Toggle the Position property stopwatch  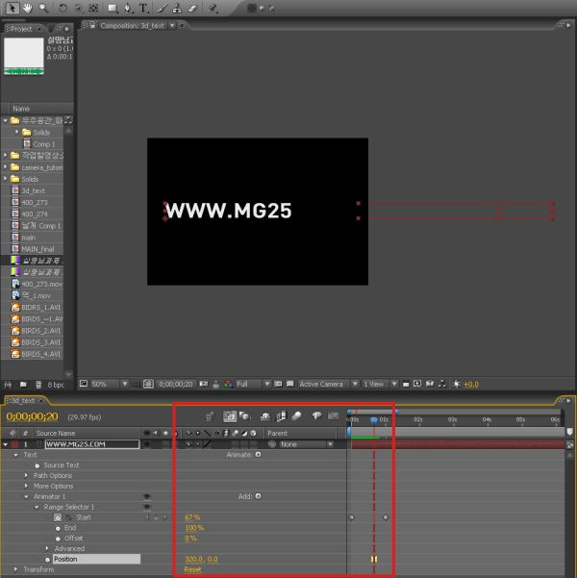47,559
